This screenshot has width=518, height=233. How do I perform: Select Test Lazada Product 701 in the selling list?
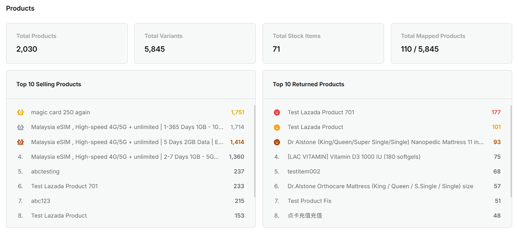click(65, 186)
